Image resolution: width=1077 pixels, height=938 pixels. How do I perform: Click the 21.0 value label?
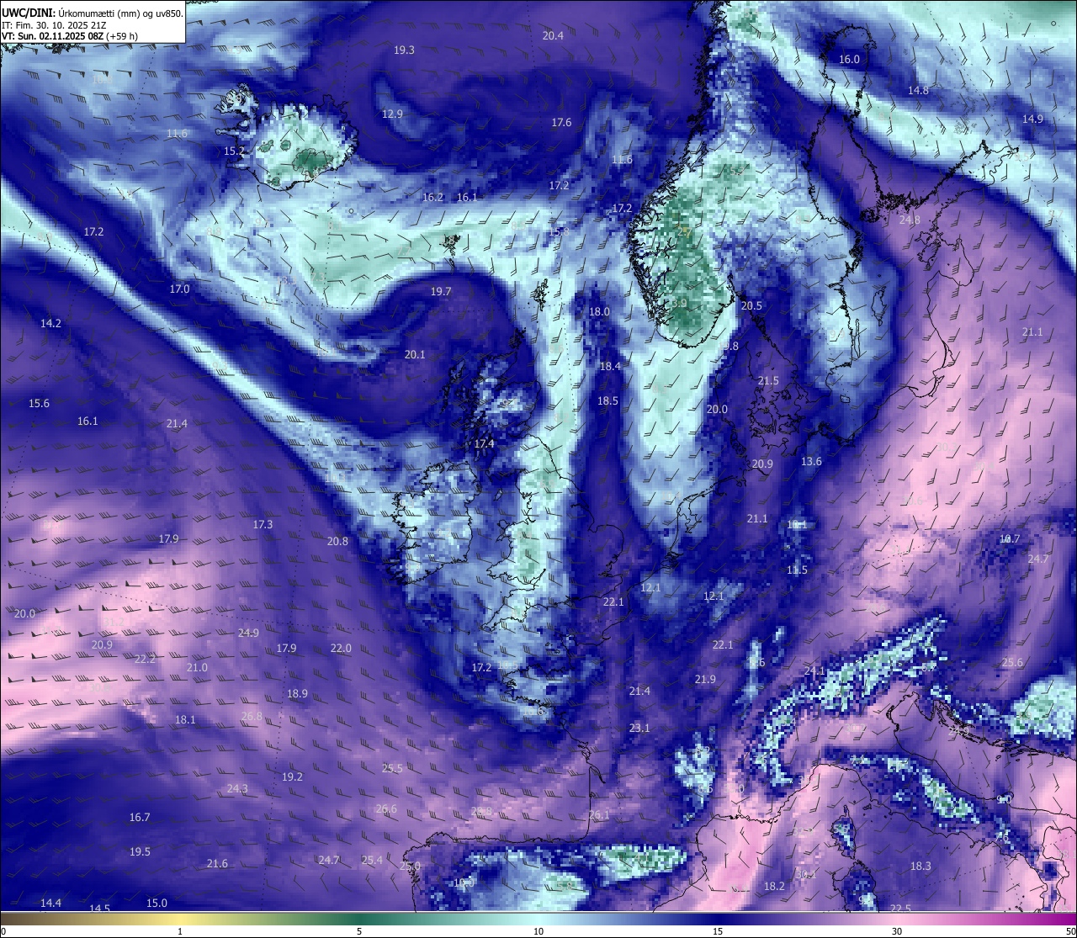pyautogui.click(x=197, y=668)
